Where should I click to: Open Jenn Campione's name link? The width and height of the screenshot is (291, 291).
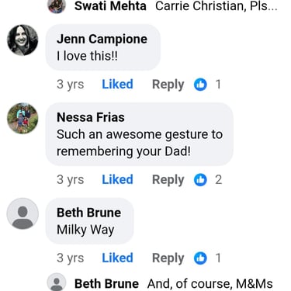[x=102, y=40]
